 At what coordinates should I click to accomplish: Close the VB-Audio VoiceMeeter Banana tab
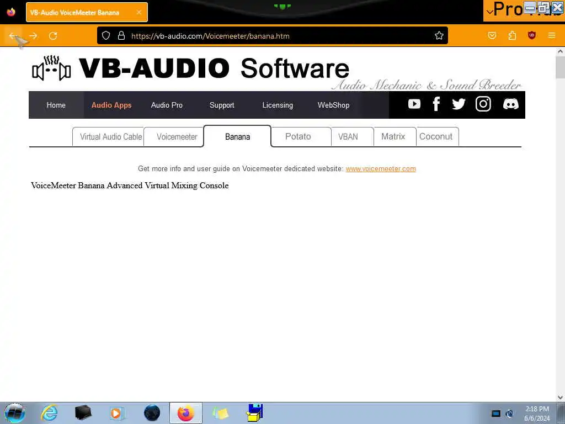(139, 12)
